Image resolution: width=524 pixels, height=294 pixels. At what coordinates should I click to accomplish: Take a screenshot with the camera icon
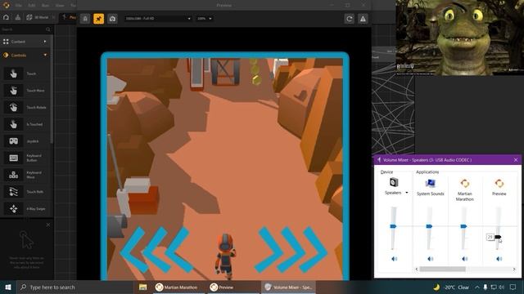pos(112,19)
